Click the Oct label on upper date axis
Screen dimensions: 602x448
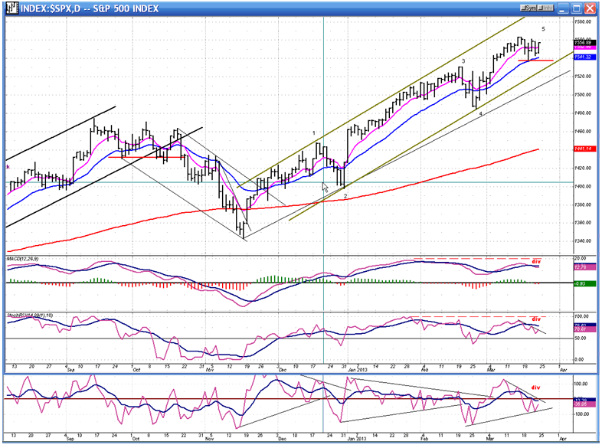click(136, 370)
